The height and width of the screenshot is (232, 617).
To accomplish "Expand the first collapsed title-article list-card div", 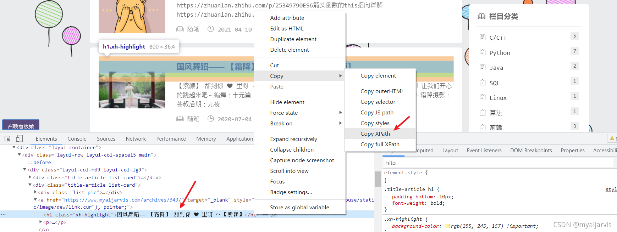I will tap(30, 177).
